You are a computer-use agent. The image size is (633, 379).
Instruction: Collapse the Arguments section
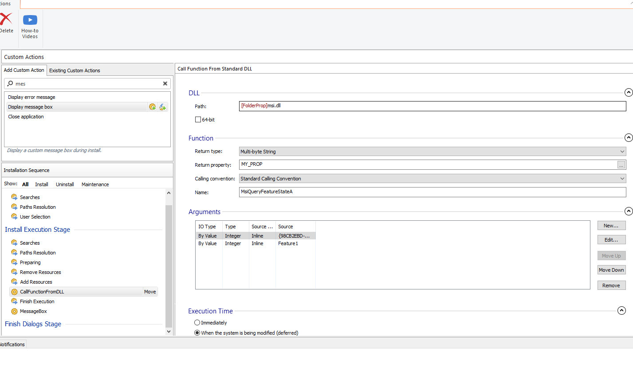628,211
